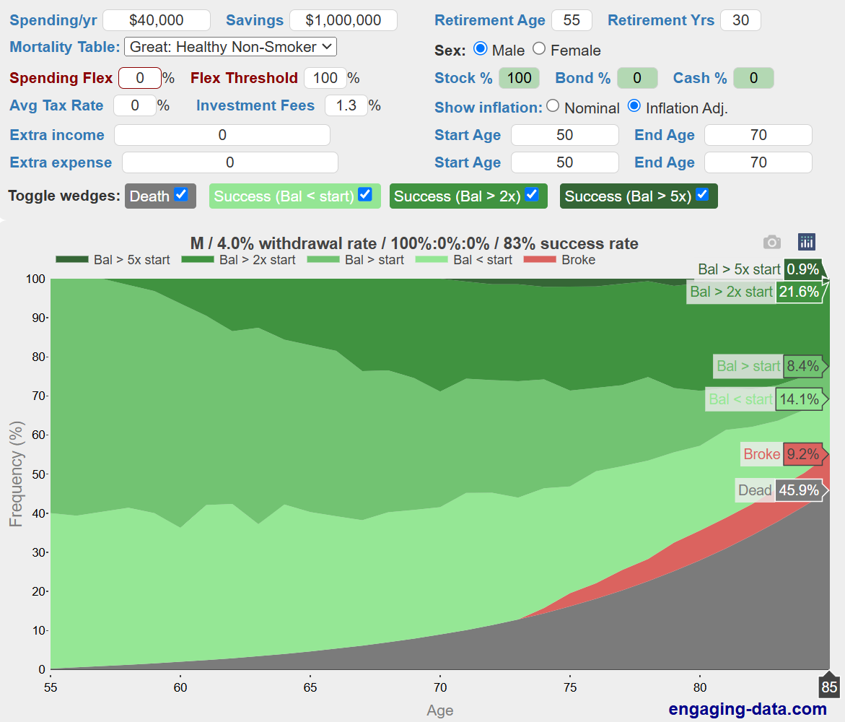Click the camera snapshot icon above chart
Screen dimensions: 845x722
click(772, 242)
